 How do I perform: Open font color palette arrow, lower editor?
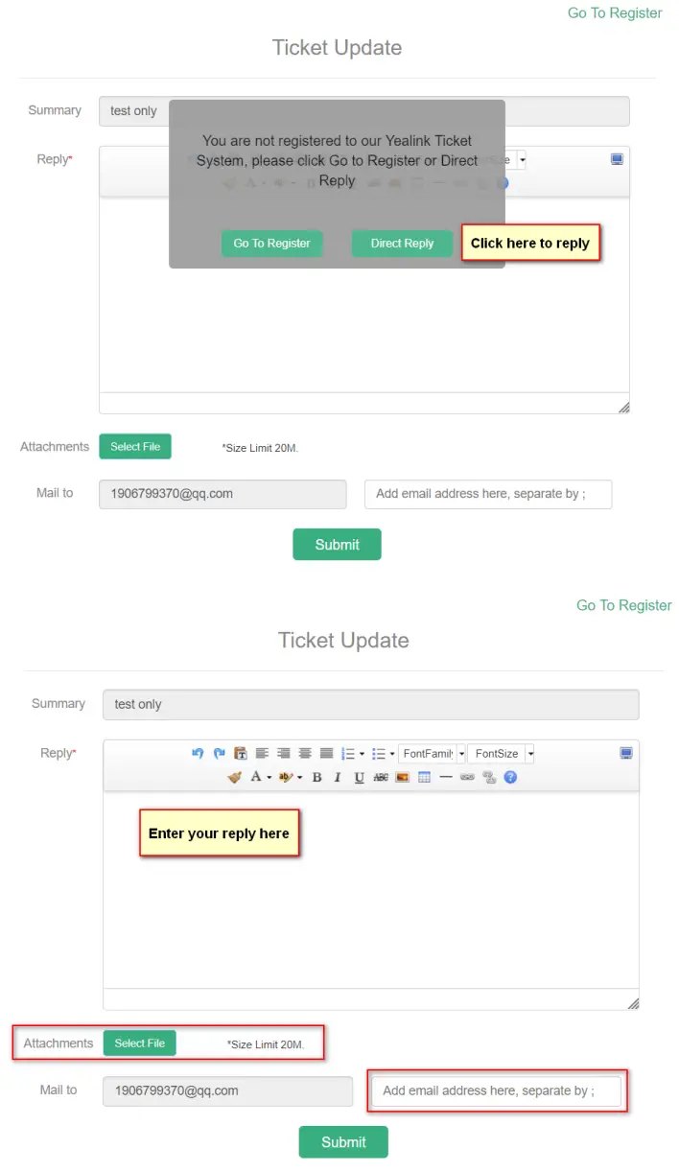[269, 777]
